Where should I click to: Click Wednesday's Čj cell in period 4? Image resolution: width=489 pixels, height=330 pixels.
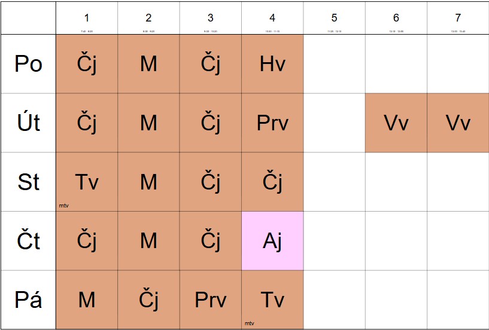[x=272, y=182]
